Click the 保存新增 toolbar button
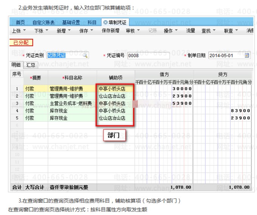The width and height of the screenshot is (257, 215). [x=110, y=30]
